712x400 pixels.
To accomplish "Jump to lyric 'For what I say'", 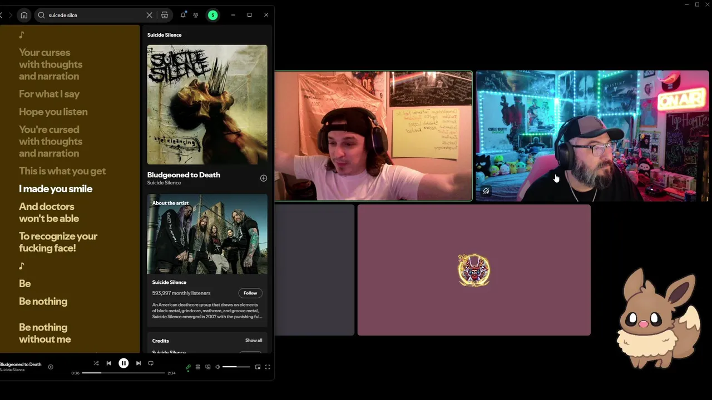I will click(50, 94).
